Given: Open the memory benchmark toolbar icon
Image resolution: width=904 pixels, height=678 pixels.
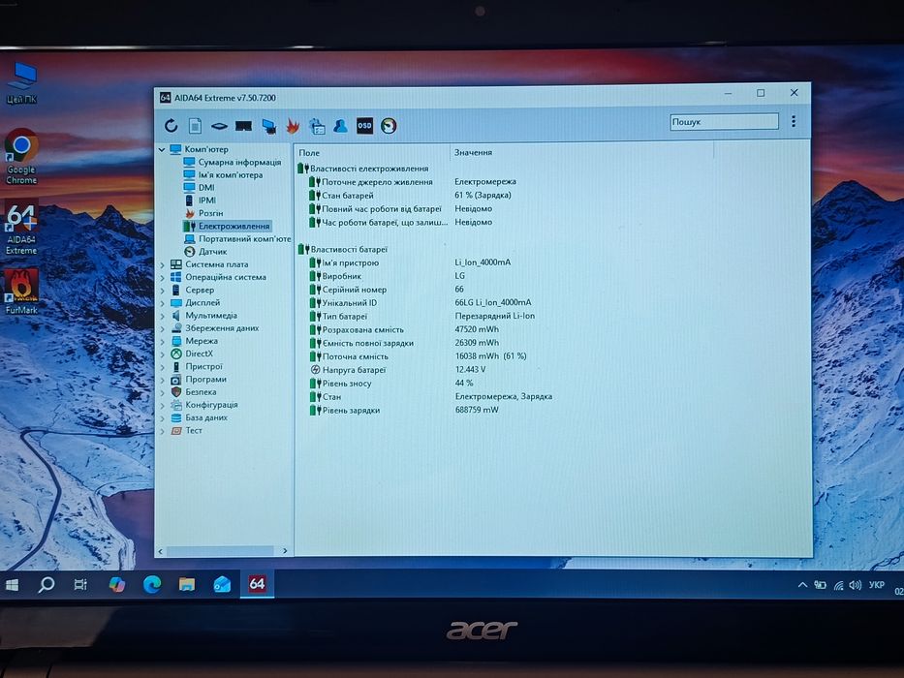Looking at the screenshot, I should 243,126.
